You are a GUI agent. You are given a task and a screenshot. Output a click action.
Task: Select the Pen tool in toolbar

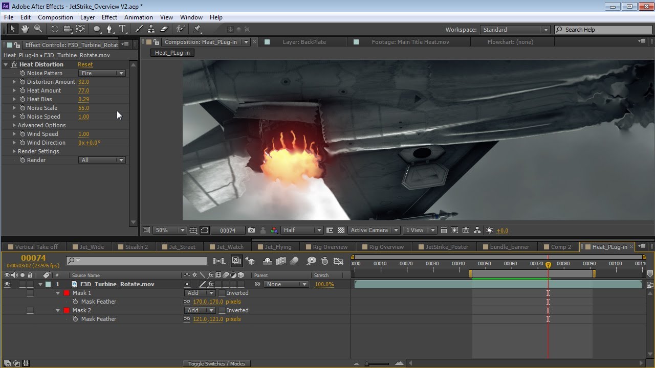[x=109, y=29]
